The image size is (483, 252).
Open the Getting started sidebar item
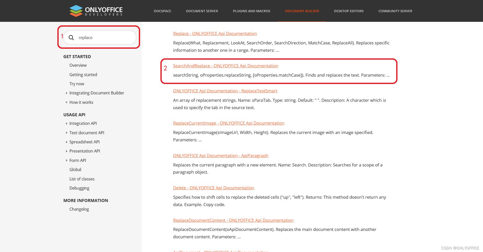click(83, 75)
